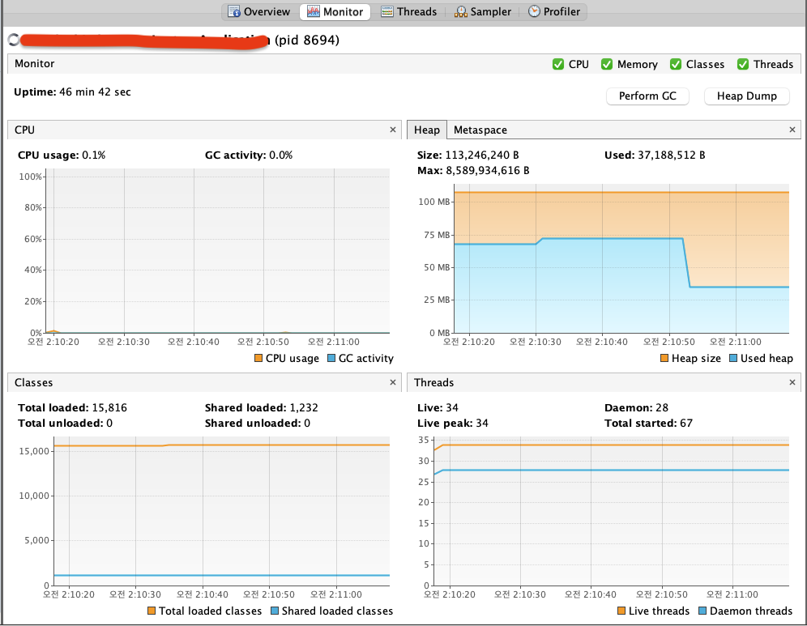
Task: Open the Overview tab
Action: tap(258, 11)
